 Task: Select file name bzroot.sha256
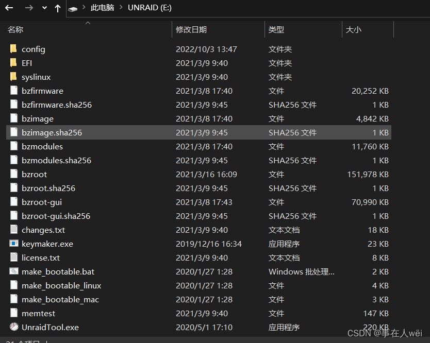pyautogui.click(x=48, y=188)
